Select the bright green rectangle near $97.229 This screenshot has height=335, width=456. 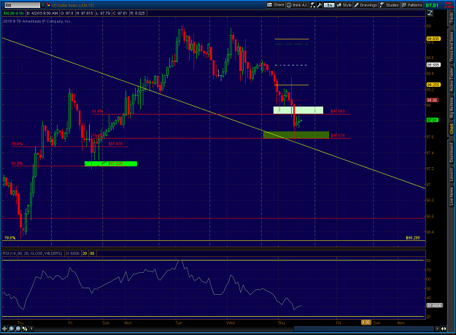click(111, 163)
